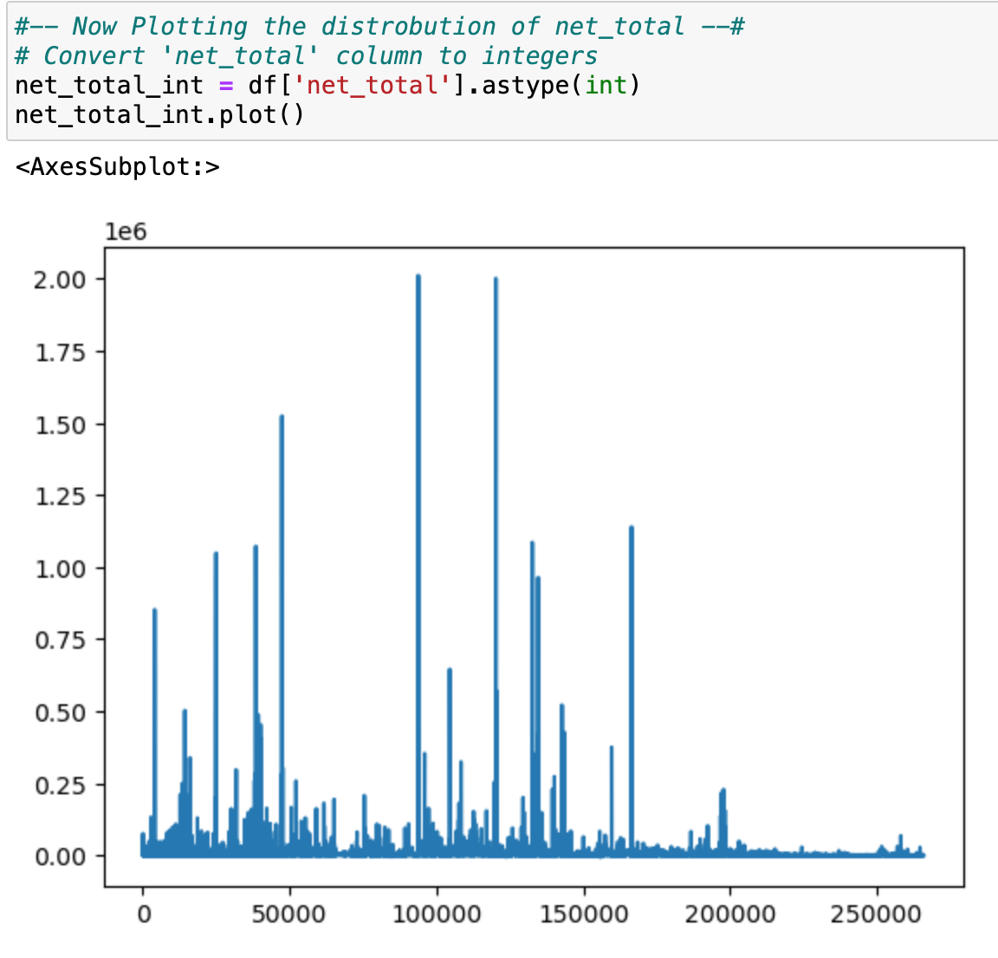
Task: Click the code cell's first comment line
Action: point(379,26)
